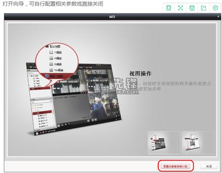Screen dimensions: 222x173
Task: Click the green save floppy disk icon
Action: [192, 8]
